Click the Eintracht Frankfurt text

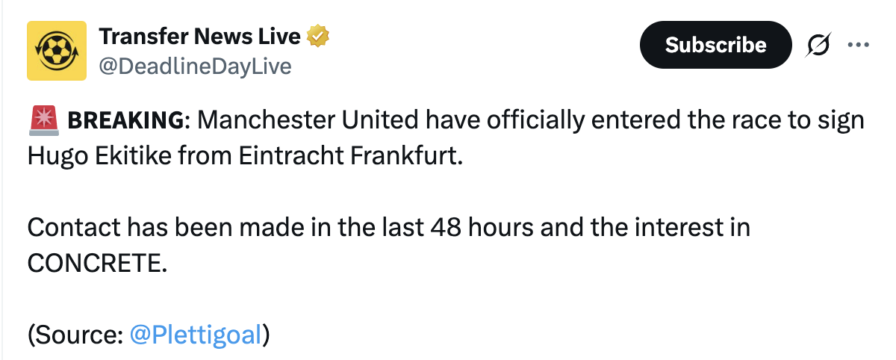tap(346, 156)
